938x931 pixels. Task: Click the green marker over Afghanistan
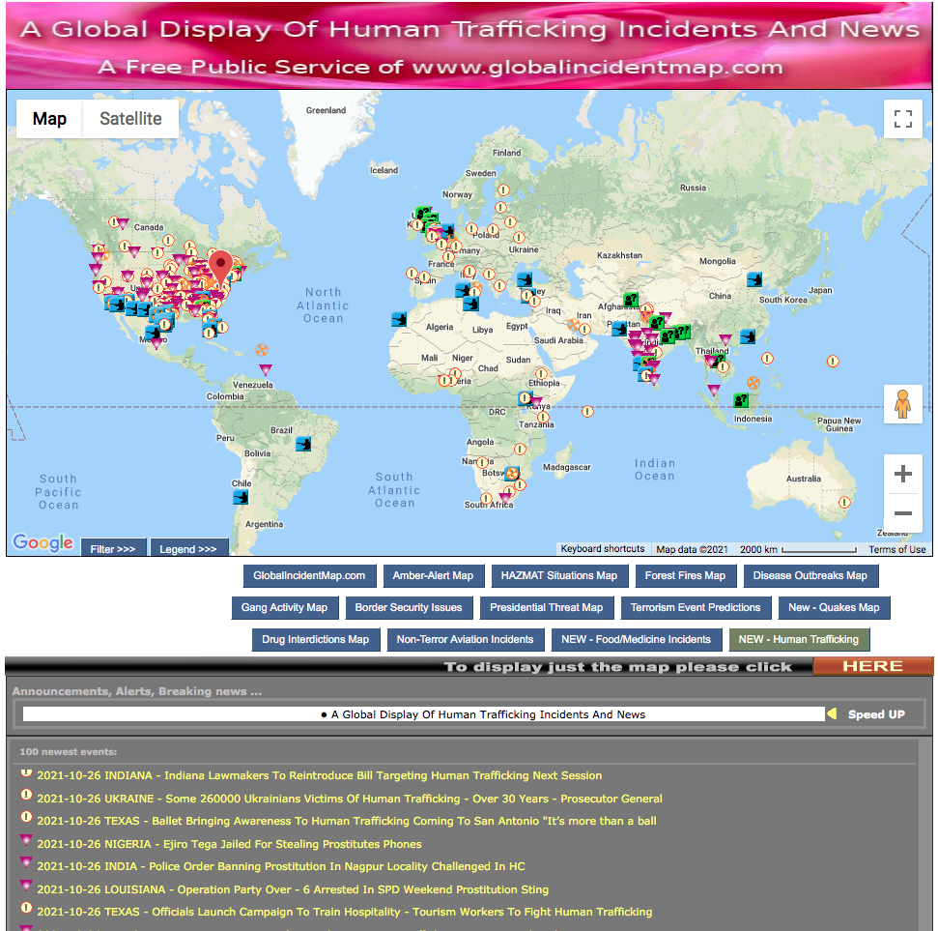tap(631, 299)
